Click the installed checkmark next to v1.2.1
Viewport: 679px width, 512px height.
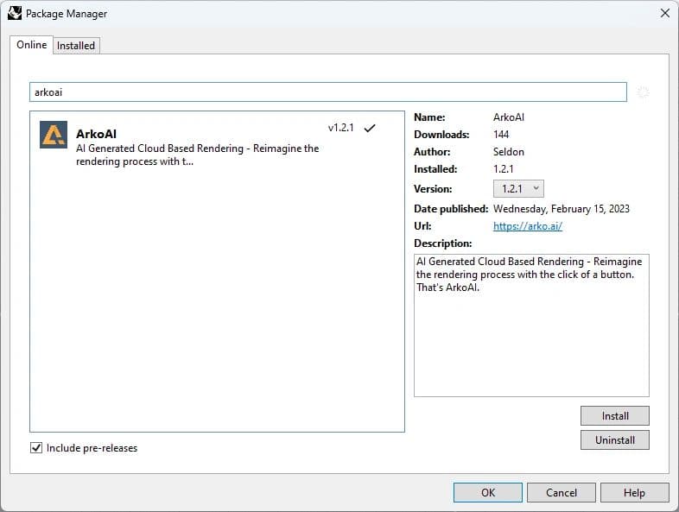370,128
